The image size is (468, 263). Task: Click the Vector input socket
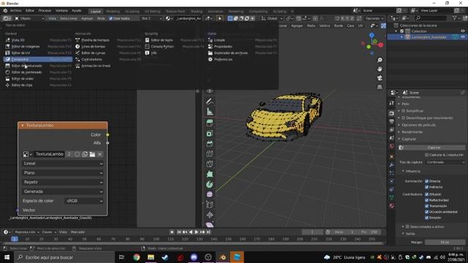(x=18, y=210)
